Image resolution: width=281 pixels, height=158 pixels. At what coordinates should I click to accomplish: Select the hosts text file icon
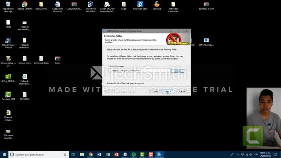click(8, 24)
